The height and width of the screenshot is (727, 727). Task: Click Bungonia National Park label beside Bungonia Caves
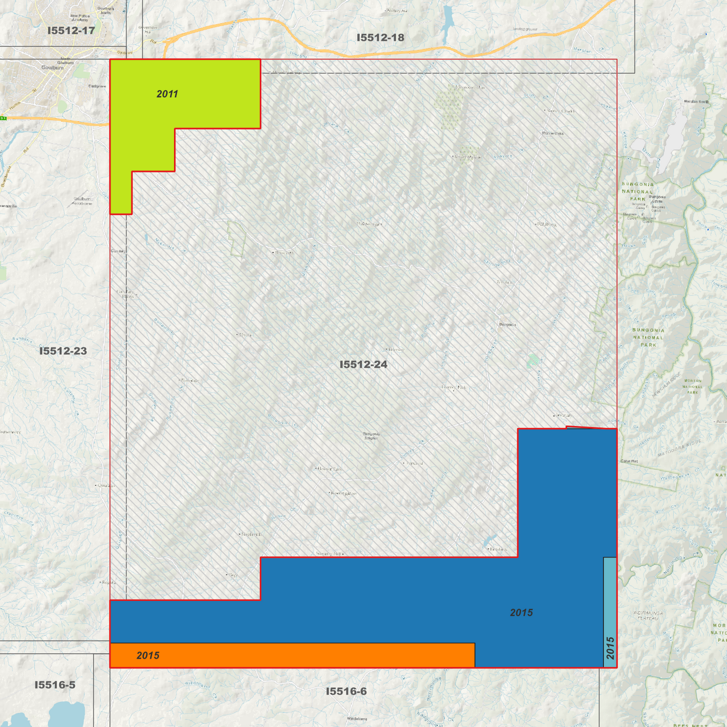click(637, 192)
